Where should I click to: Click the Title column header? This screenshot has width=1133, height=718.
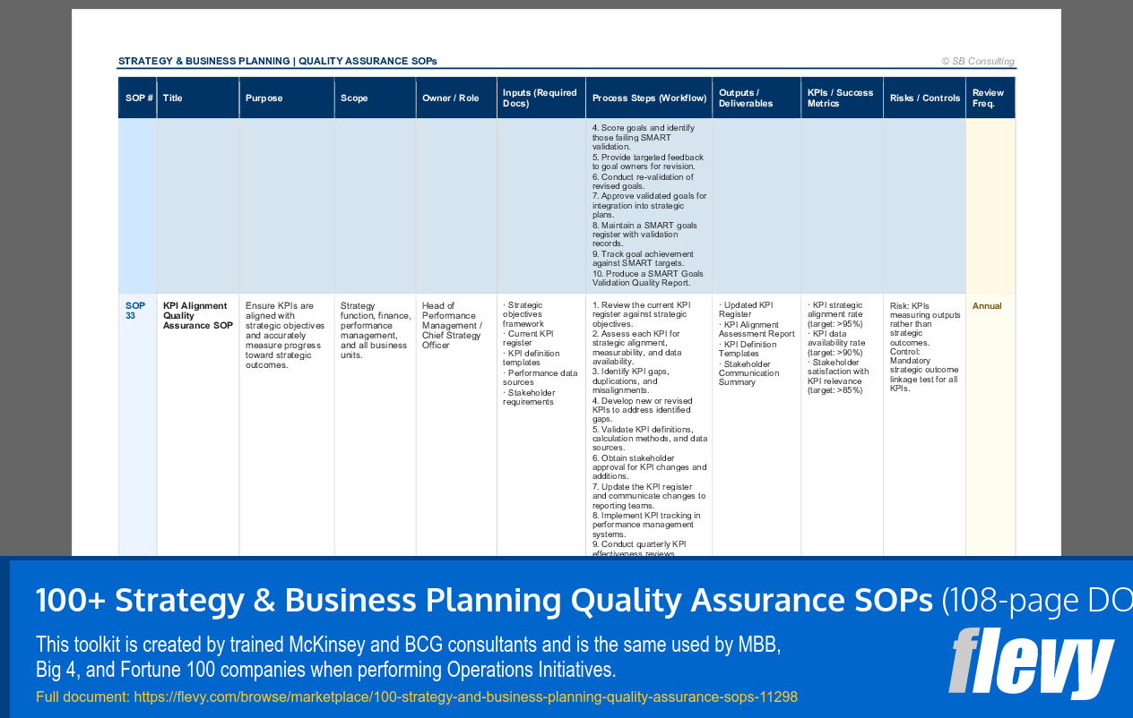point(171,97)
